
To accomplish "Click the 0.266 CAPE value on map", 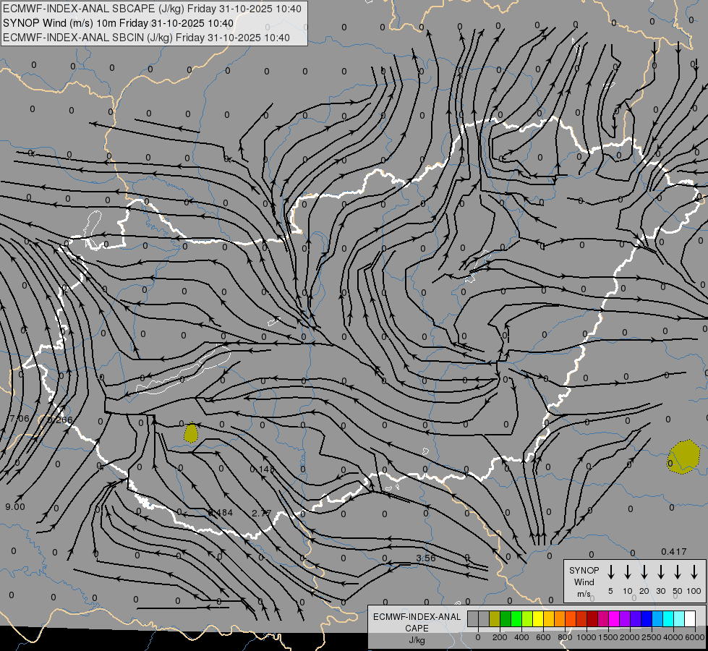I will 59,420.
